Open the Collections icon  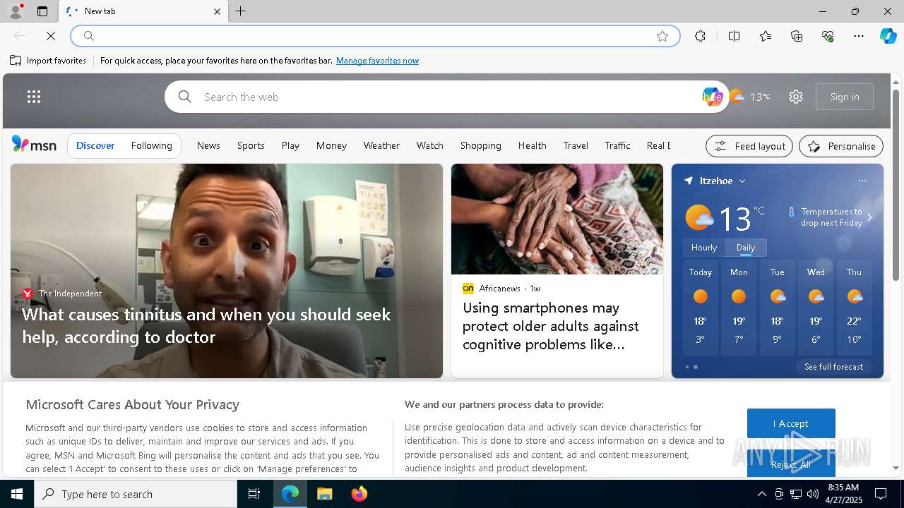click(797, 36)
